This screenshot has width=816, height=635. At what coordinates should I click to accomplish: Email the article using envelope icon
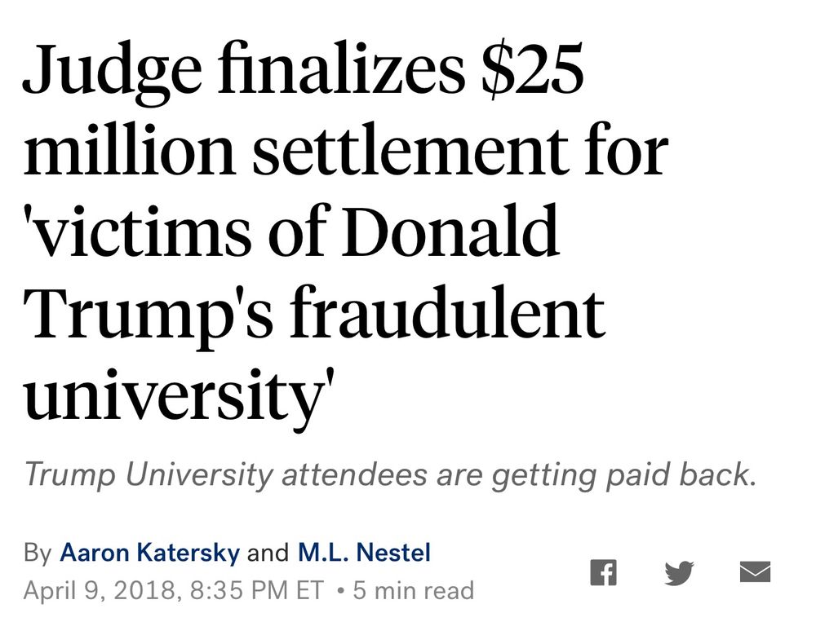click(755, 571)
